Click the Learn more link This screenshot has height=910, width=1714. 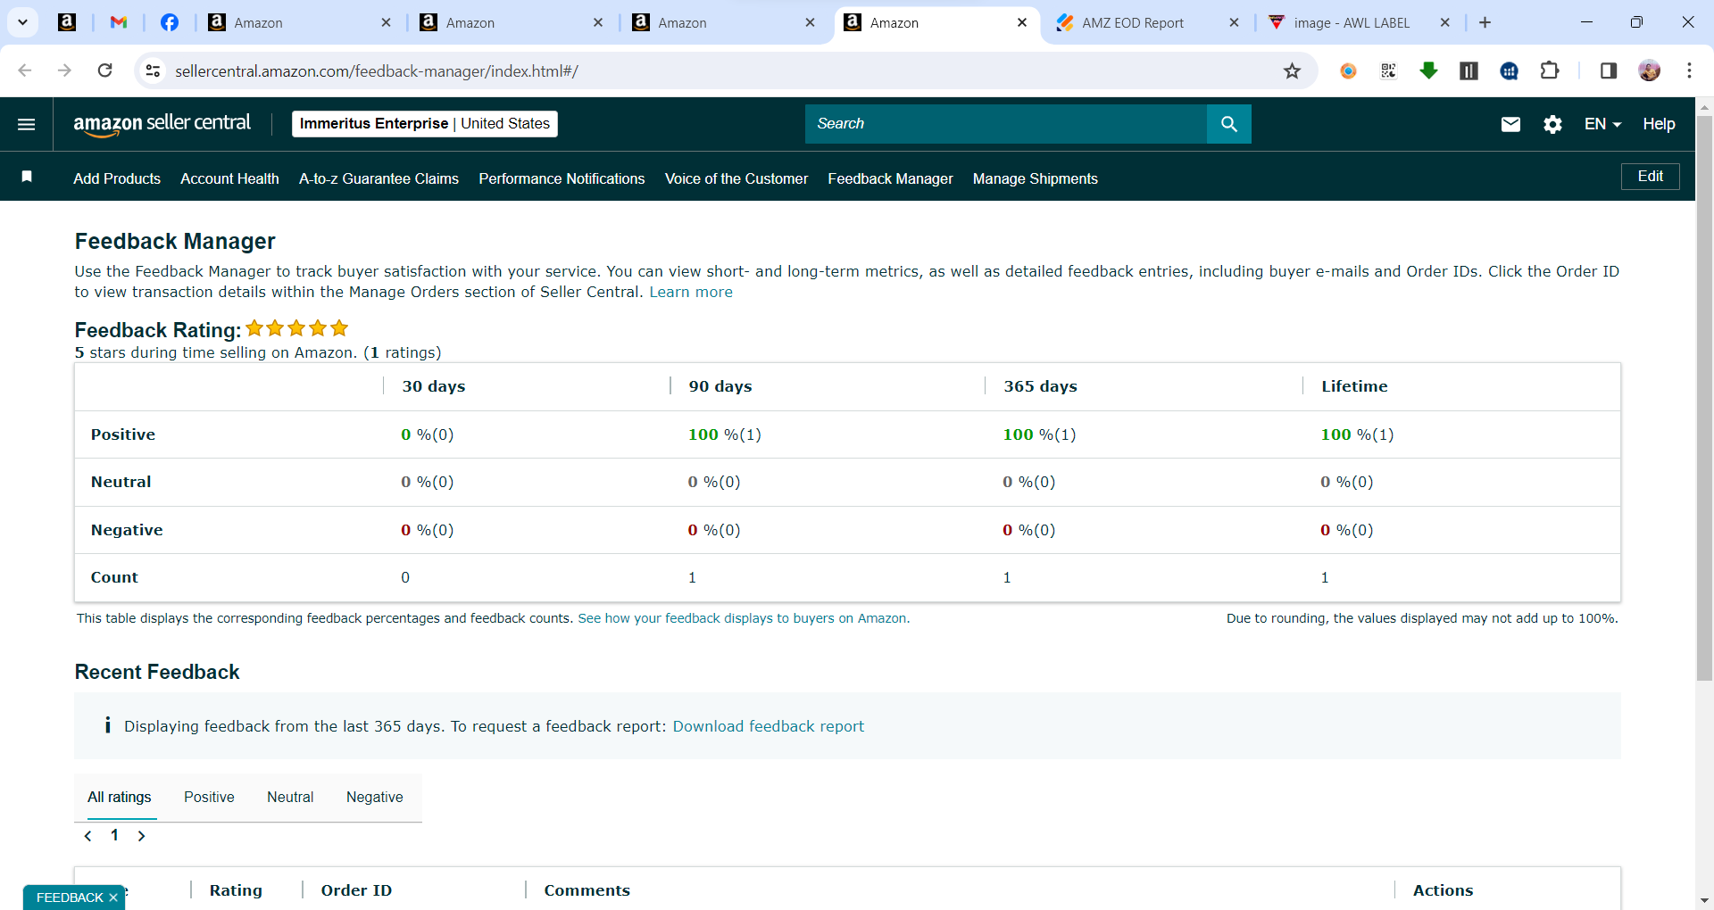(x=691, y=292)
